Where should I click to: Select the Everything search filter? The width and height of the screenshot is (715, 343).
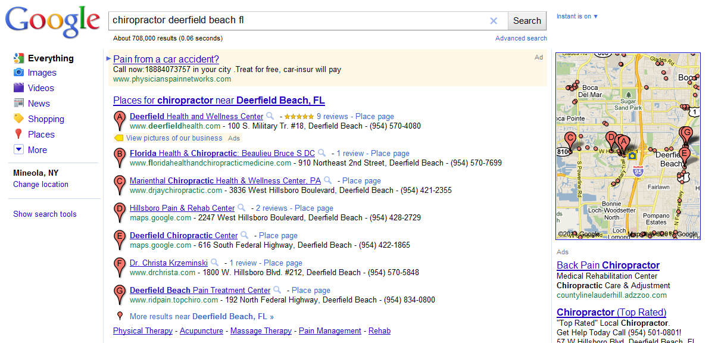click(51, 58)
